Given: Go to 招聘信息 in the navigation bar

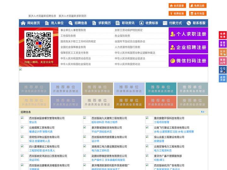Looking at the screenshot, I should (x=81, y=23).
